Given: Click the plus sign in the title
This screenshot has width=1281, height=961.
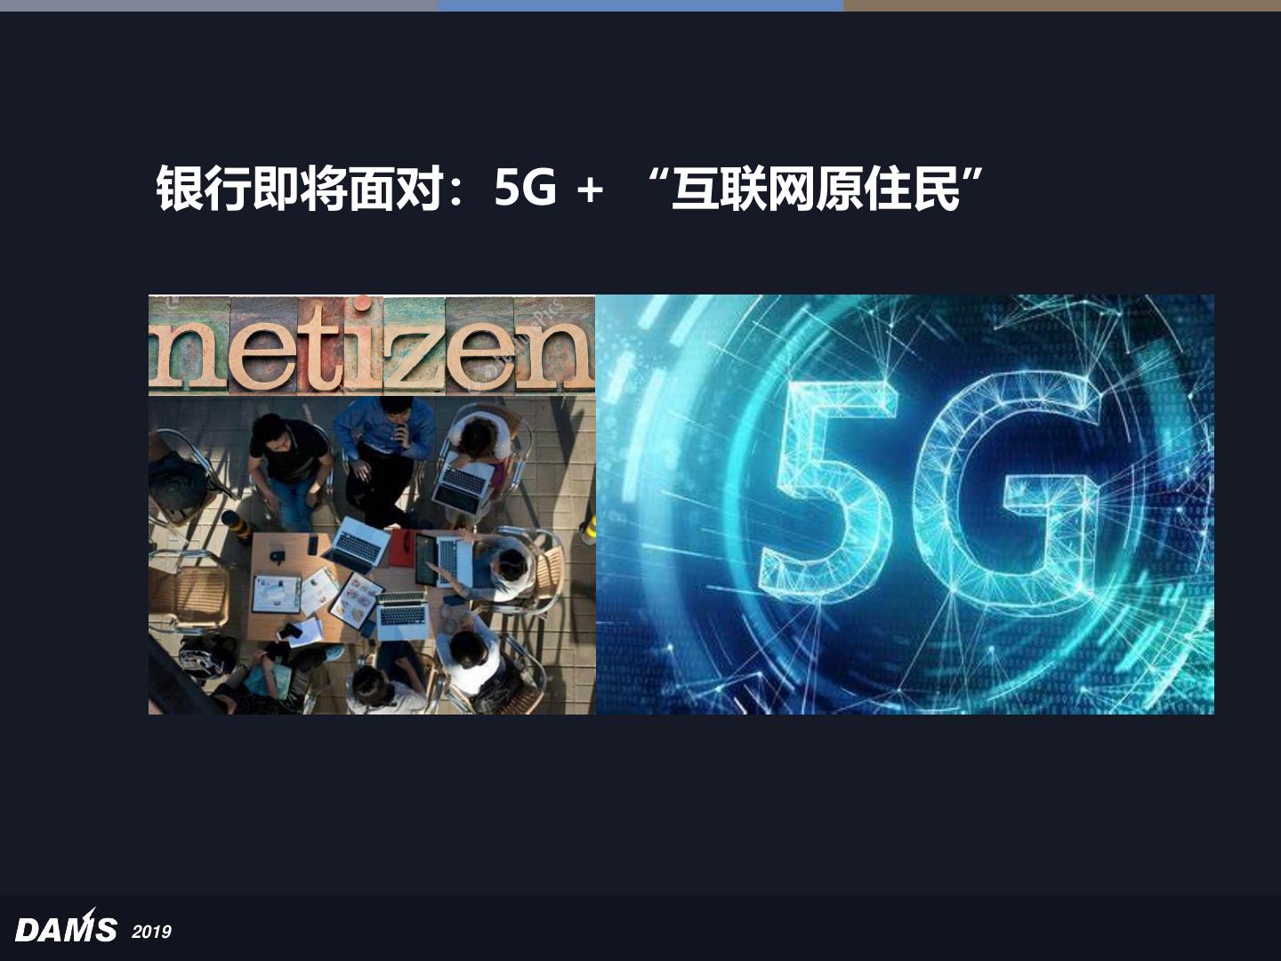Looking at the screenshot, I should 590,190.
